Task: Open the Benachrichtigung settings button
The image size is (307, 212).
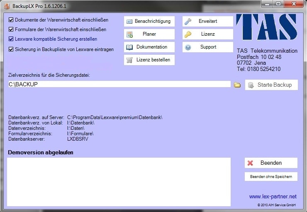Action: click(149, 21)
